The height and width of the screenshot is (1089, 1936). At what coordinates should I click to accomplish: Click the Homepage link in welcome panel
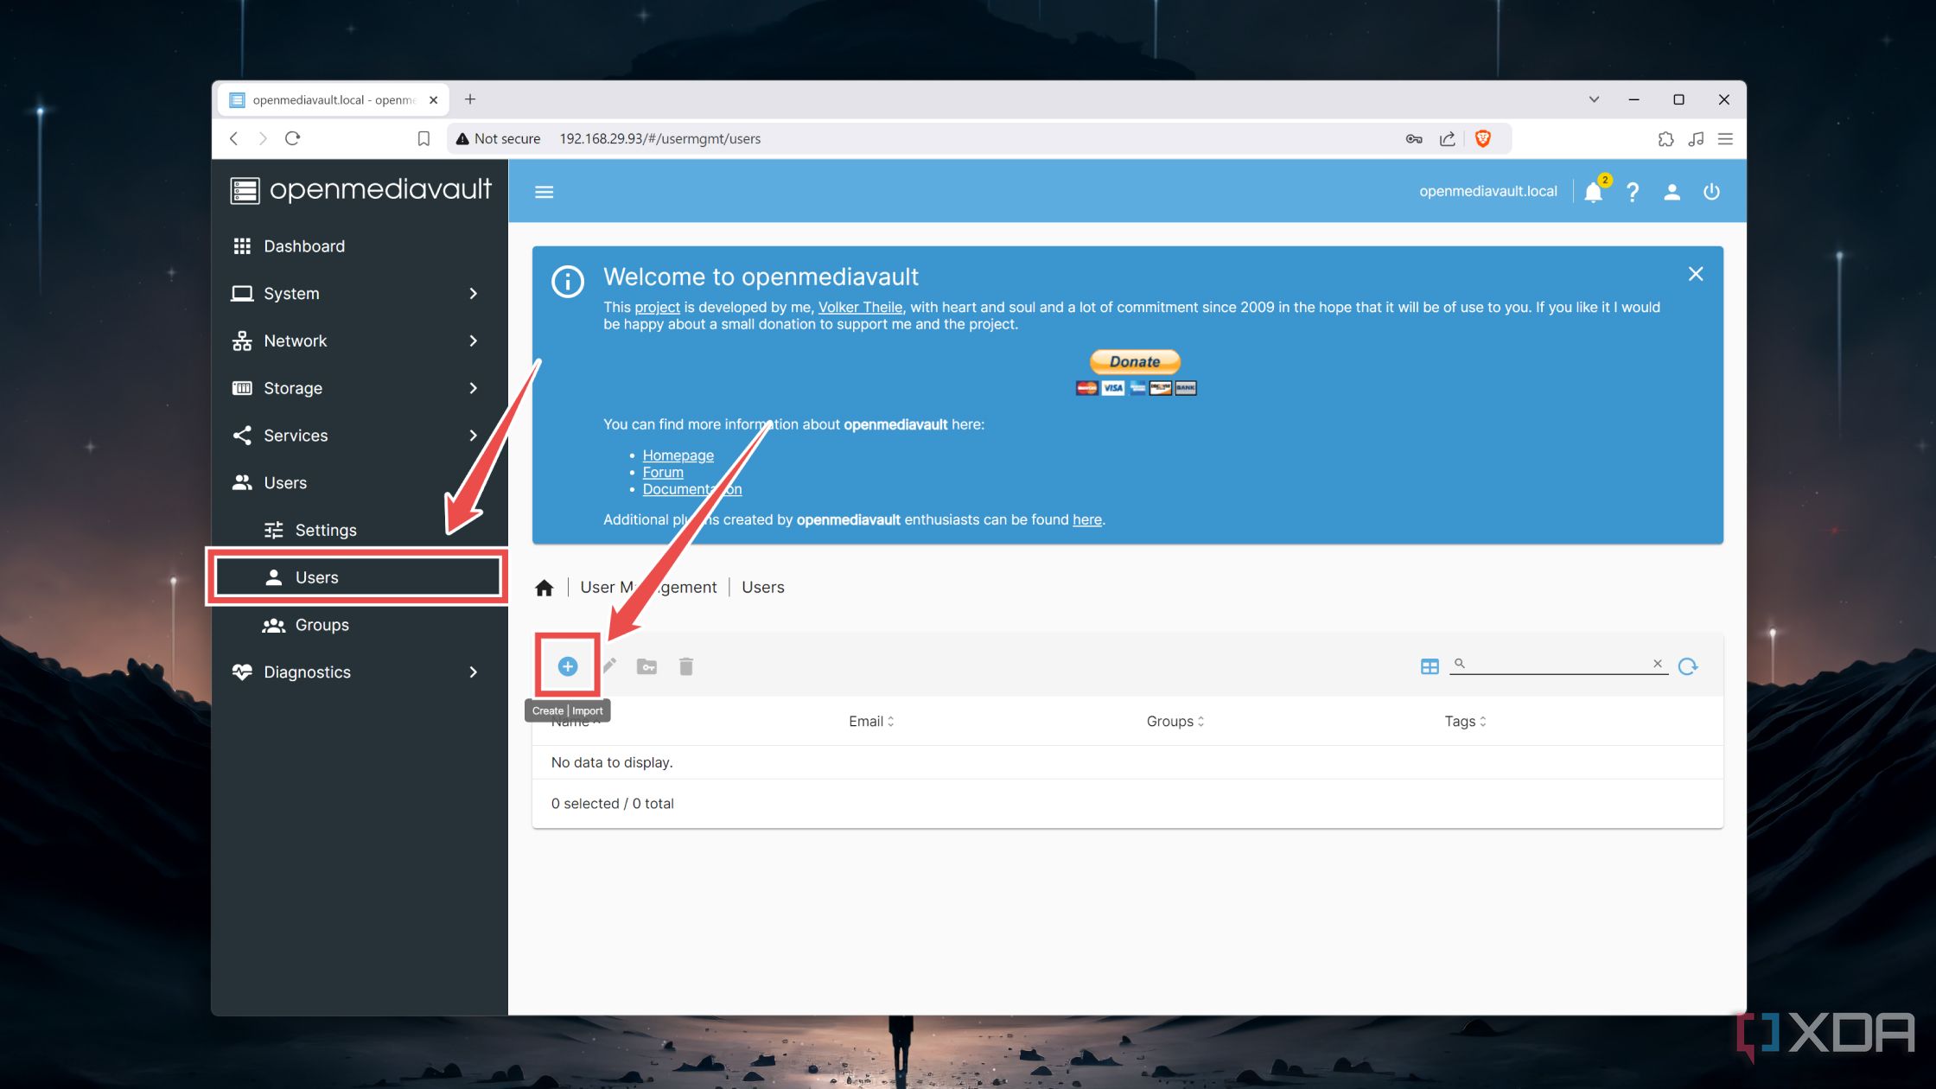click(678, 454)
